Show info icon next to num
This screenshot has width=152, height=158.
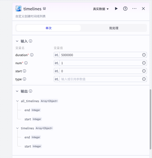tap(26, 63)
